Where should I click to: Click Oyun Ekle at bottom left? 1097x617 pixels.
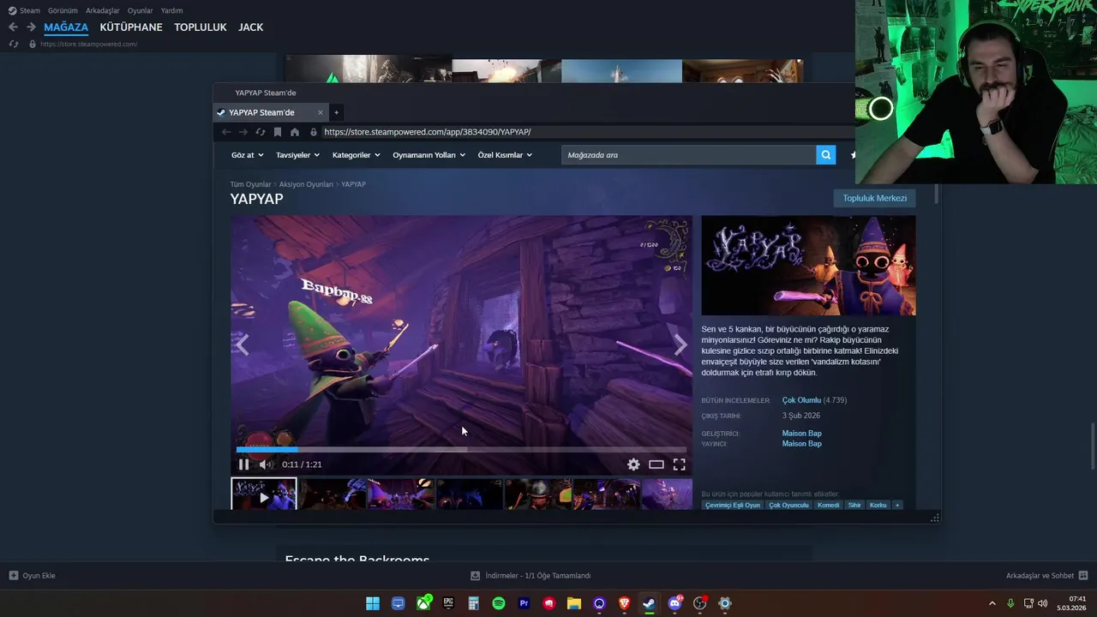tap(32, 576)
